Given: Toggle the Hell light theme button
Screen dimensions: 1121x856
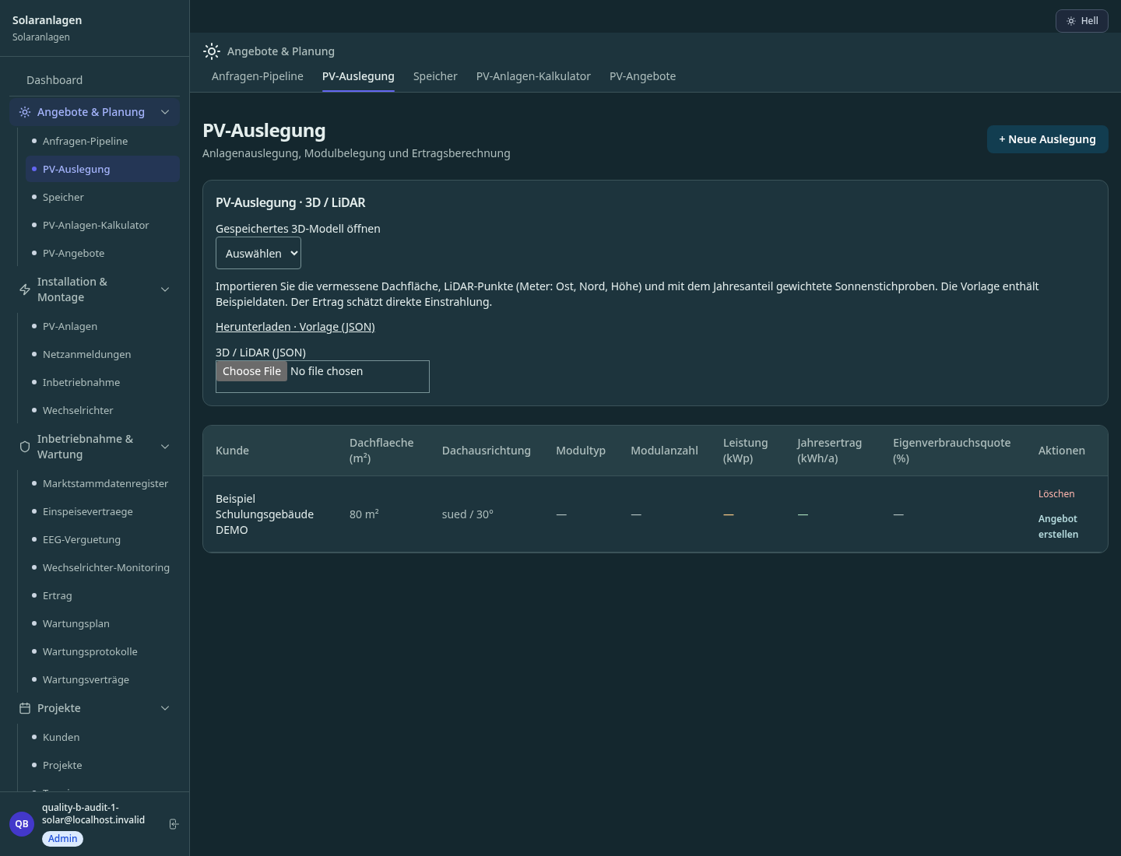Looking at the screenshot, I should [1082, 21].
